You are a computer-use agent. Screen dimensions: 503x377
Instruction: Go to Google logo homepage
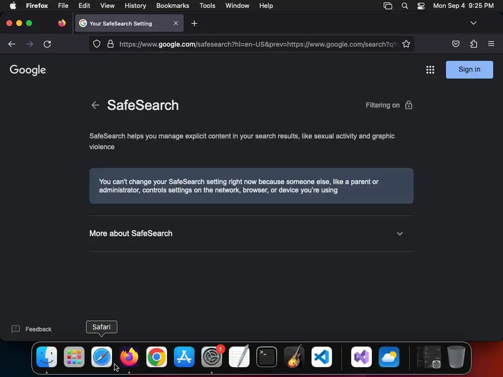click(28, 70)
